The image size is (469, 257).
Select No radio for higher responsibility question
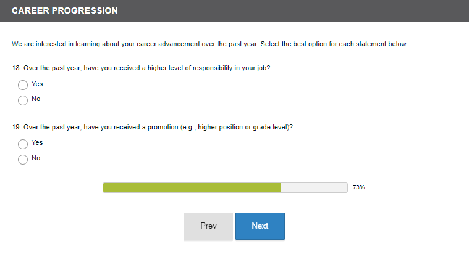[23, 100]
